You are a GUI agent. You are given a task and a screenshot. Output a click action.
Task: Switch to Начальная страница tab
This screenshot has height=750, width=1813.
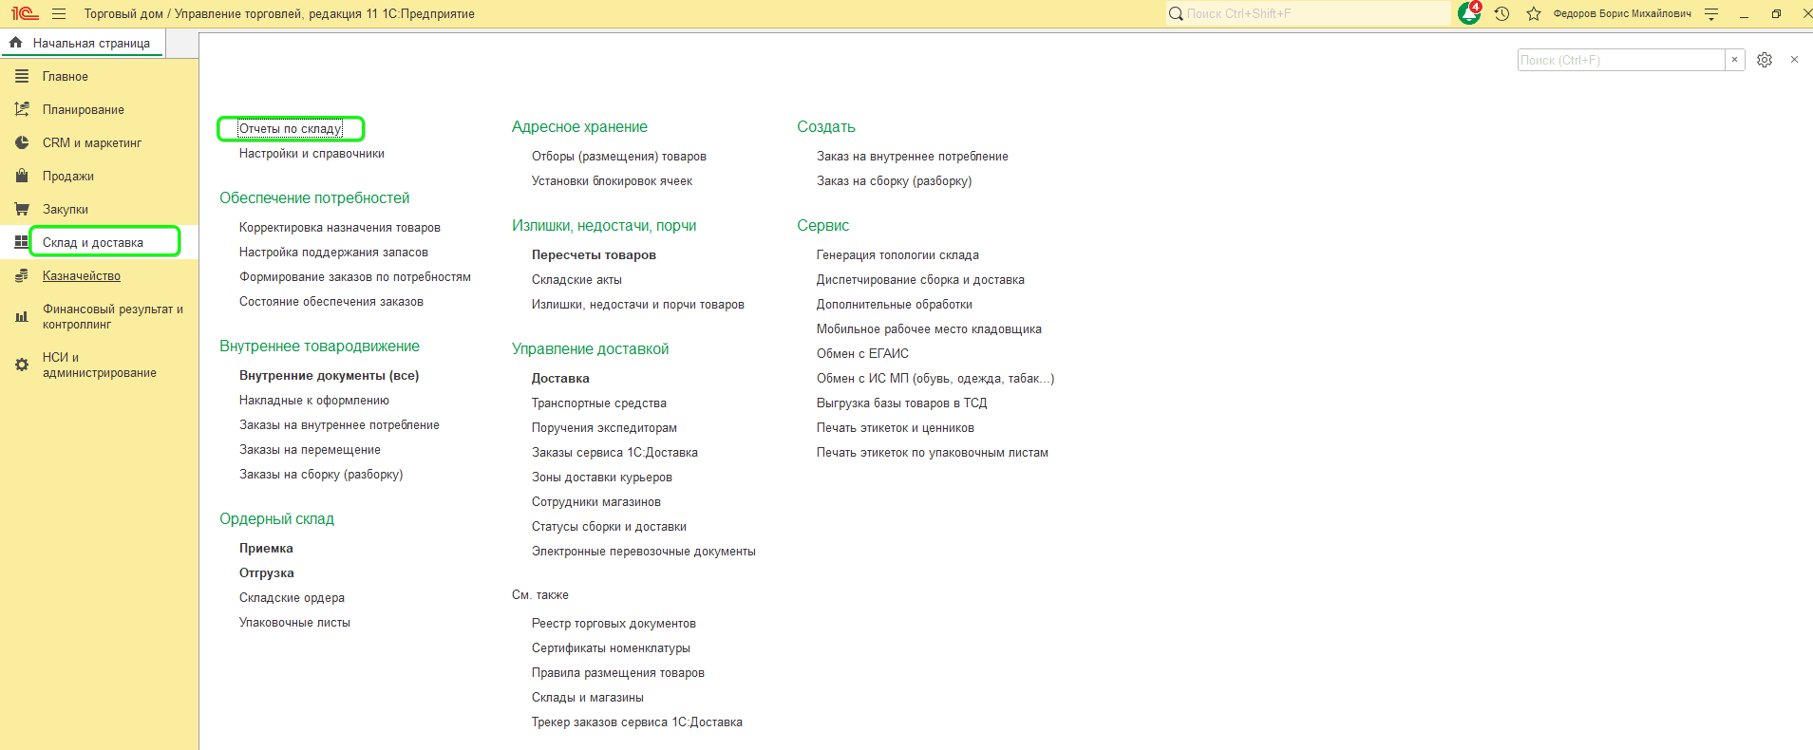tap(91, 43)
